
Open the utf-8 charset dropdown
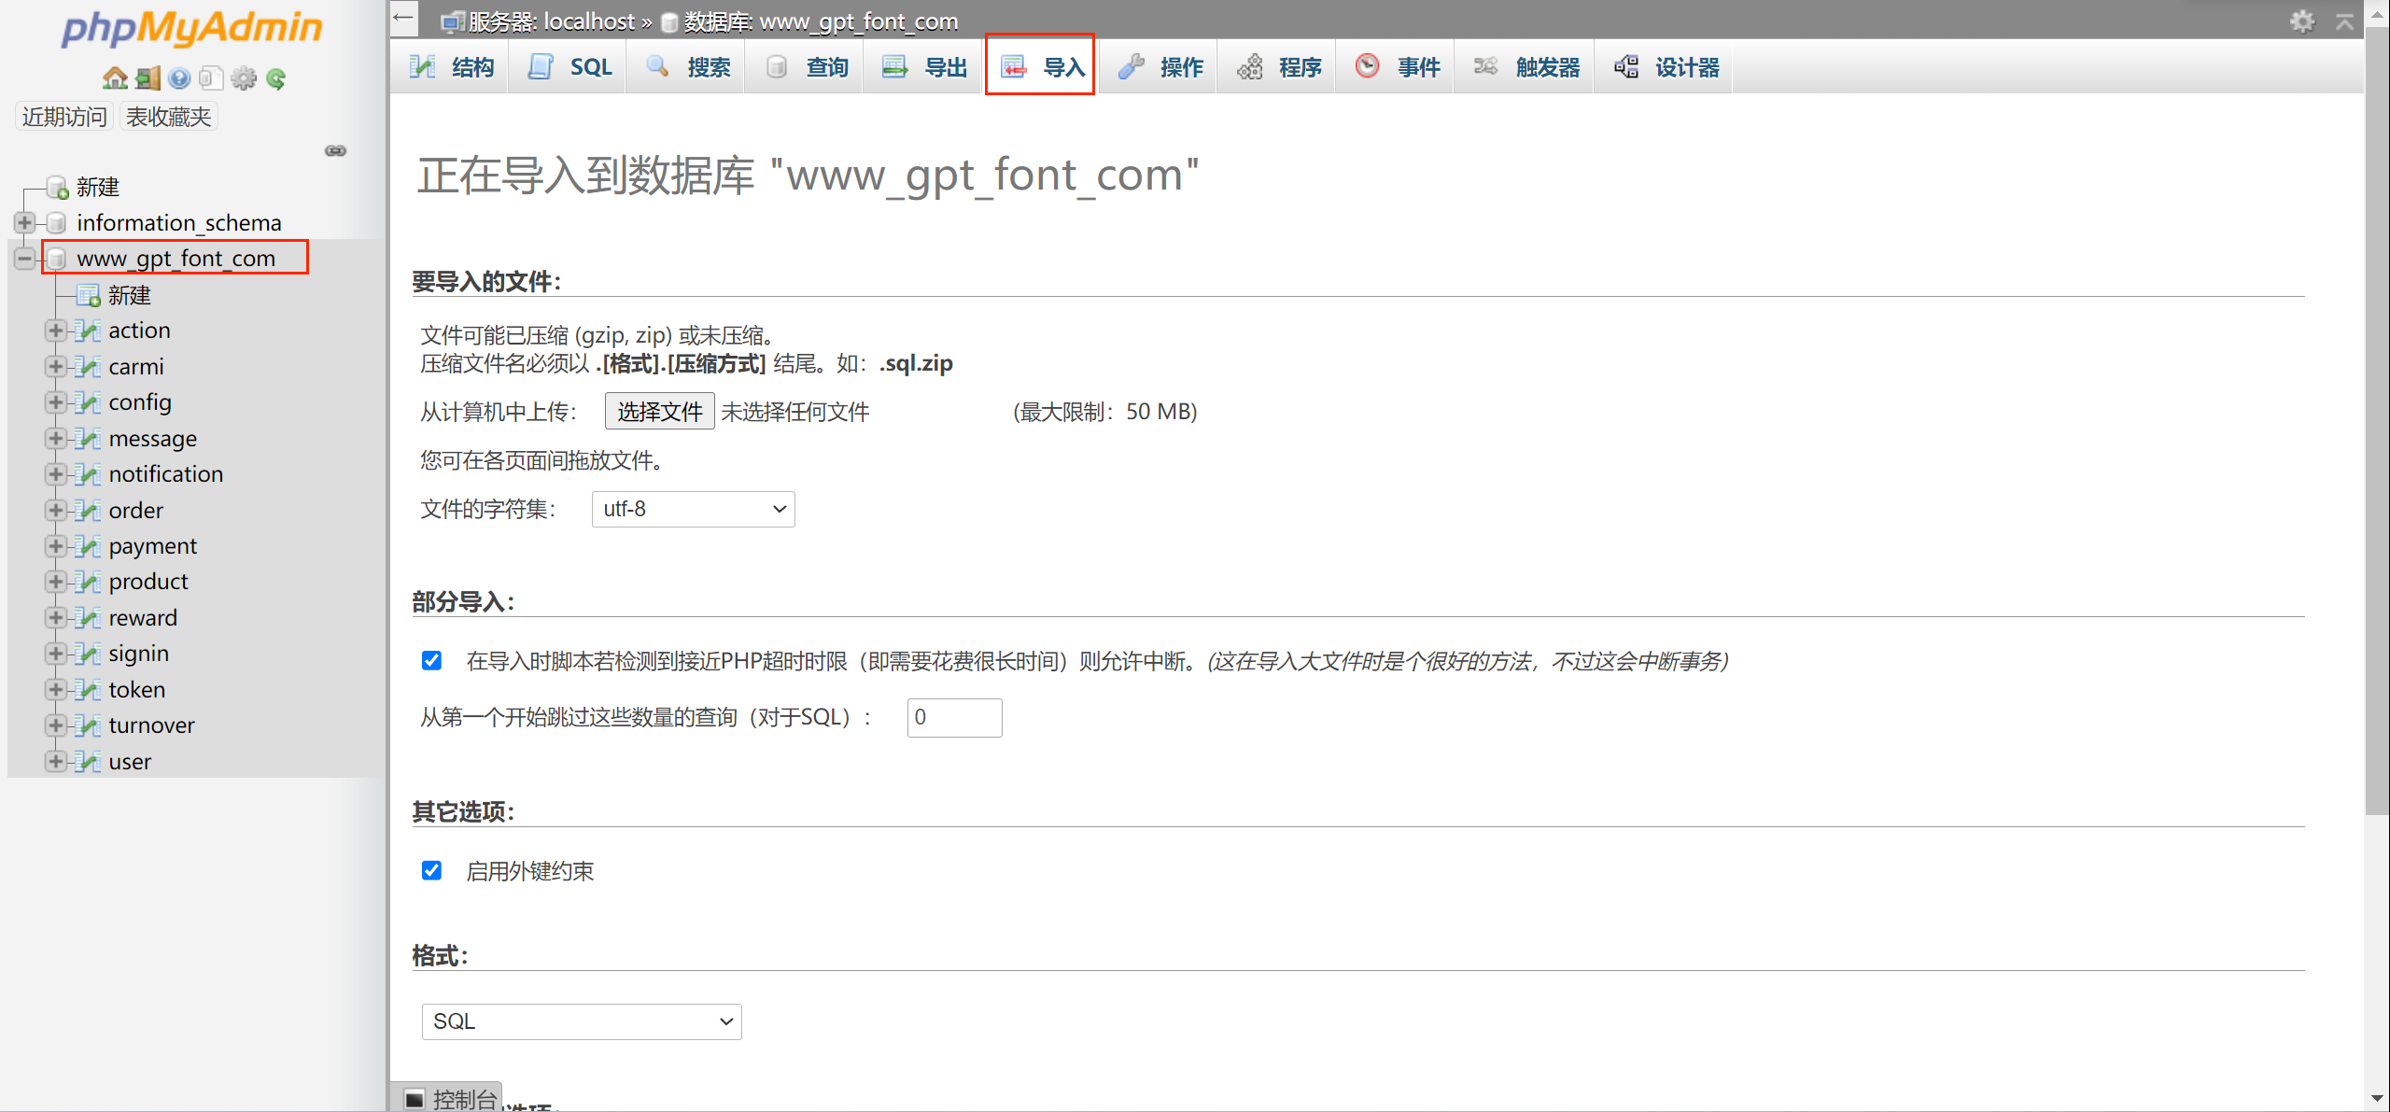click(x=693, y=510)
